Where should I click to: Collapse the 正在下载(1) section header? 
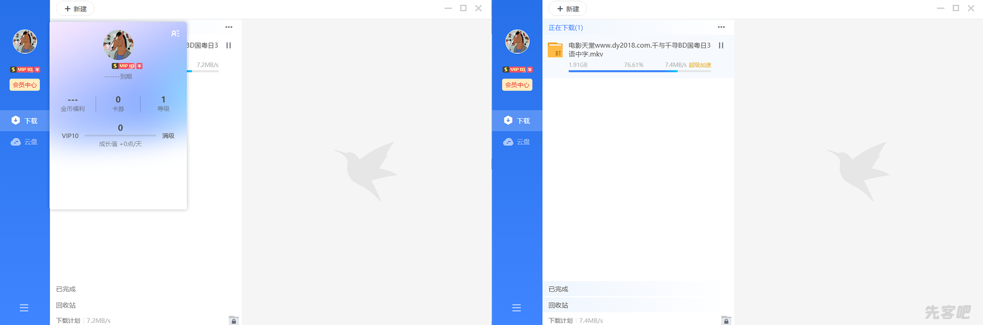[x=566, y=28]
